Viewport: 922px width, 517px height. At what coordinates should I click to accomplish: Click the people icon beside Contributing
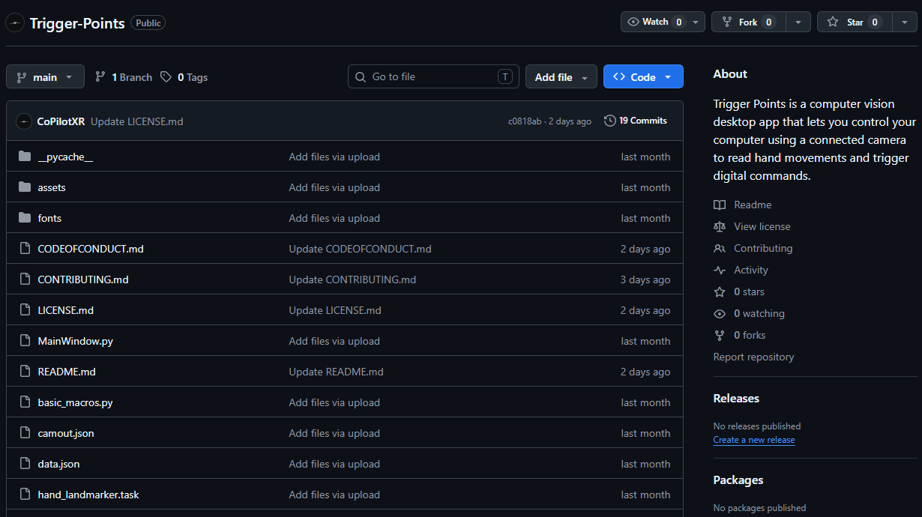point(720,248)
